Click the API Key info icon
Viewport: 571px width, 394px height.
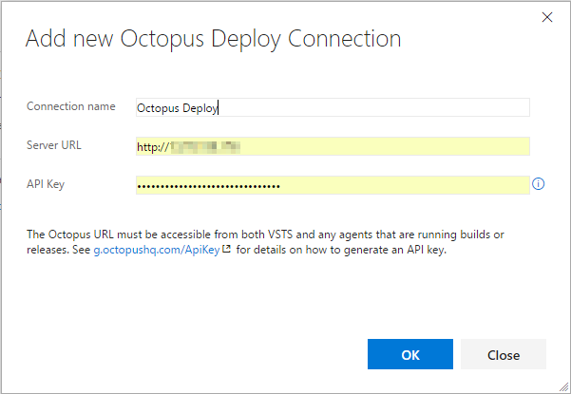[x=539, y=184]
